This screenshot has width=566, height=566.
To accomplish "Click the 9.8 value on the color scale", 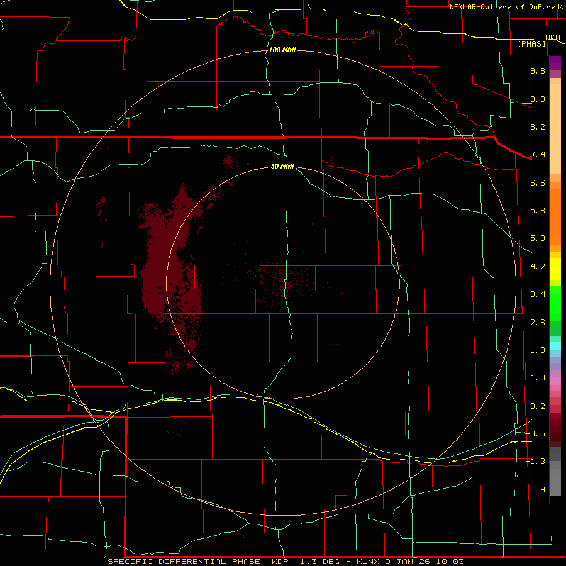I will [x=538, y=70].
